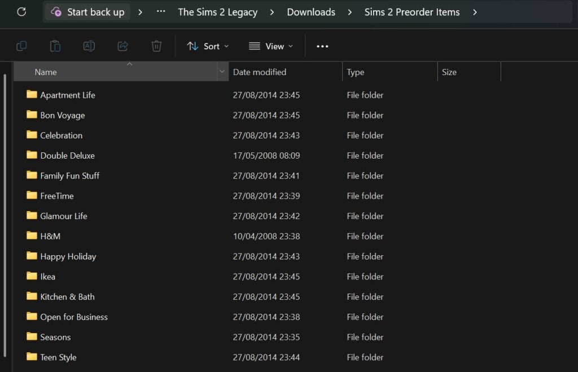Select the Family Fun Stuff folder name
This screenshot has height=372, width=578.
(x=69, y=176)
